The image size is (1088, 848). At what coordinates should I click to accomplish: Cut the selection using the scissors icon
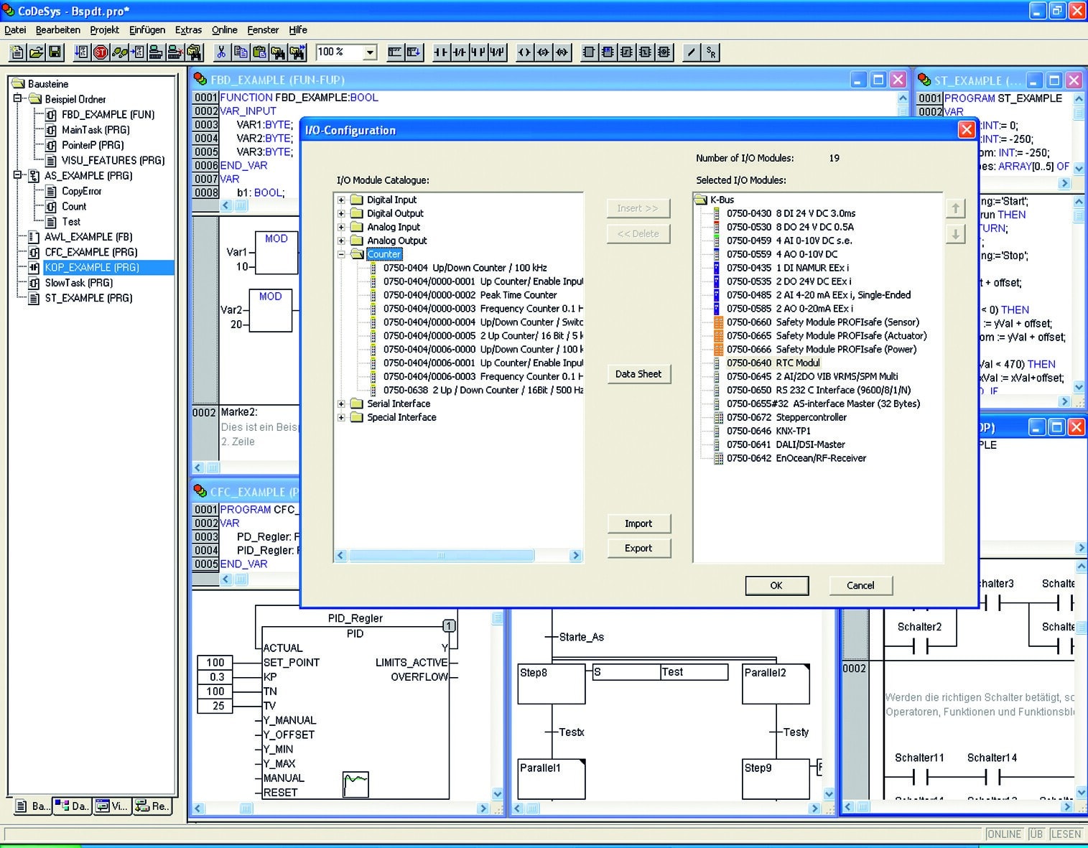[x=223, y=52]
